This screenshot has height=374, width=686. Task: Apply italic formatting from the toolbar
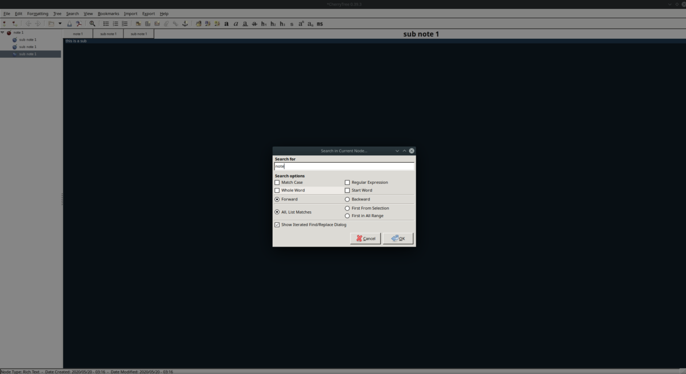point(236,23)
